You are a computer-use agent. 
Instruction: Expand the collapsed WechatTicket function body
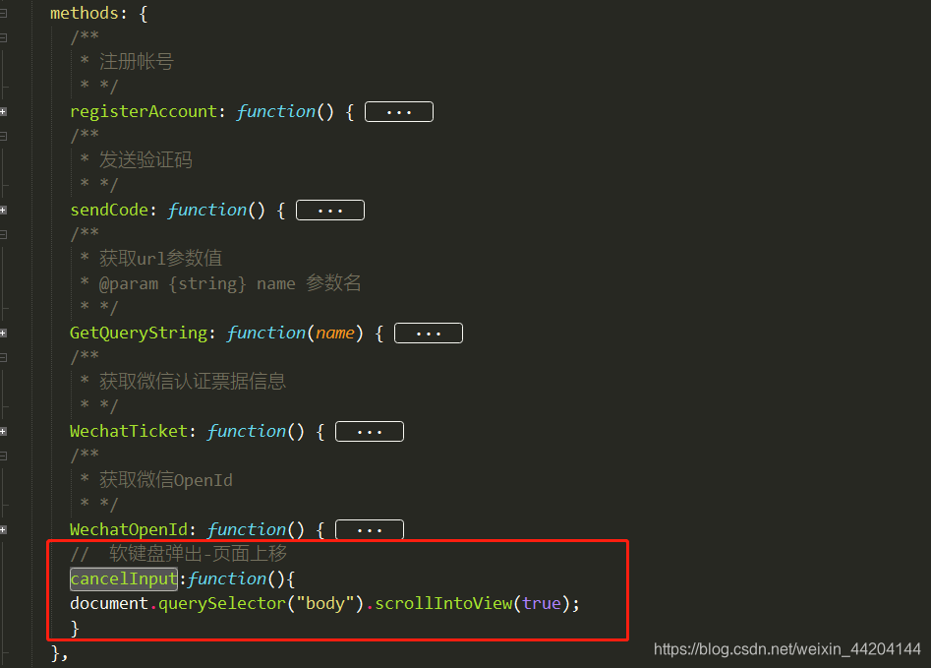[x=370, y=432]
